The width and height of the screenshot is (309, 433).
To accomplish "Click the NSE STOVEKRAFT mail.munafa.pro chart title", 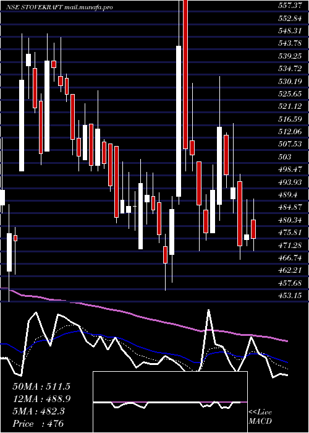I will [x=59, y=7].
